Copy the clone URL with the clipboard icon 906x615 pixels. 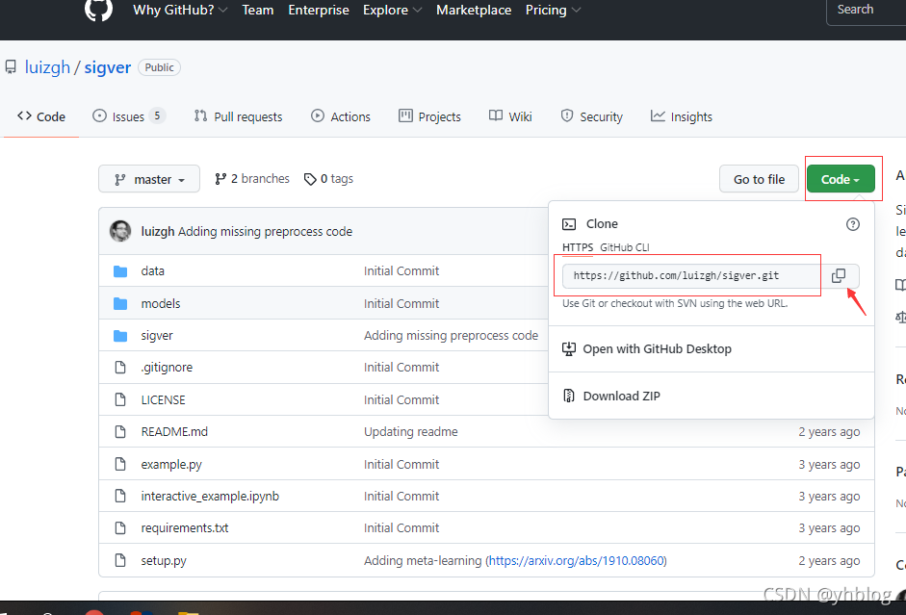839,276
